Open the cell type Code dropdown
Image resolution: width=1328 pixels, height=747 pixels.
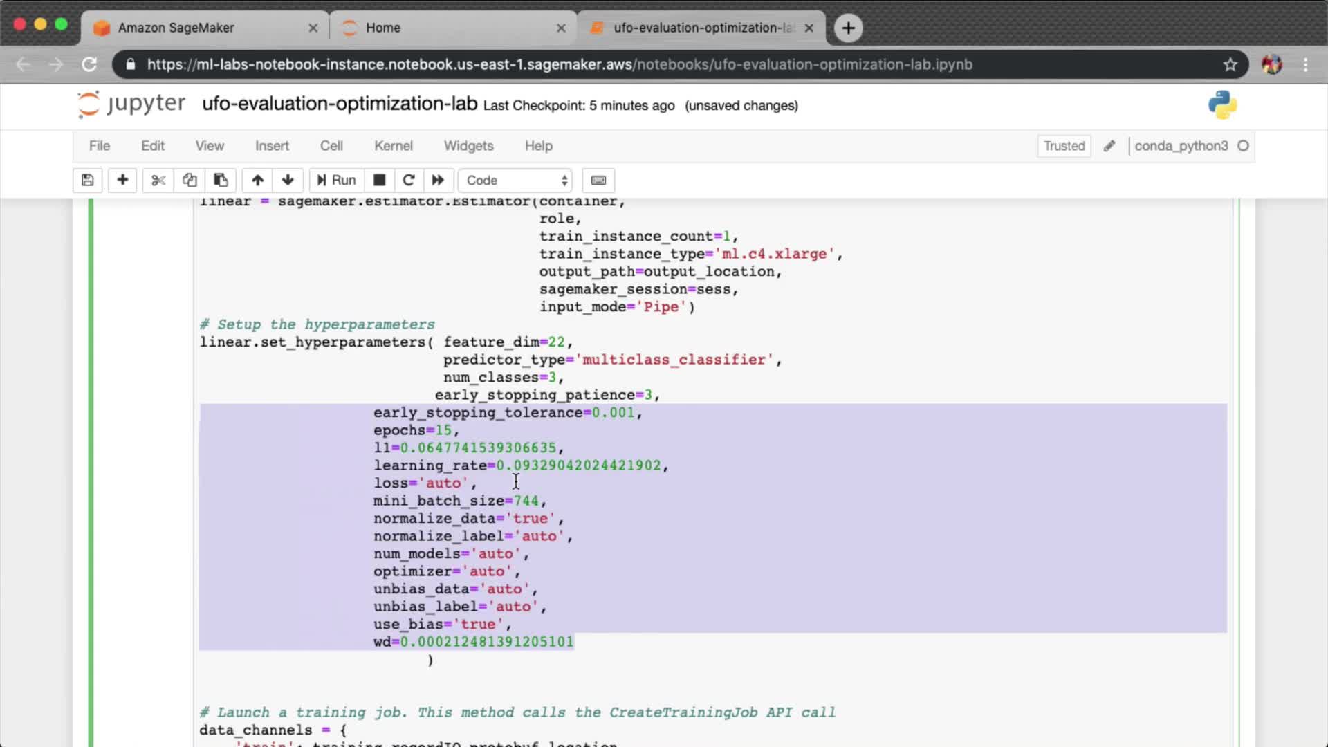click(x=516, y=181)
